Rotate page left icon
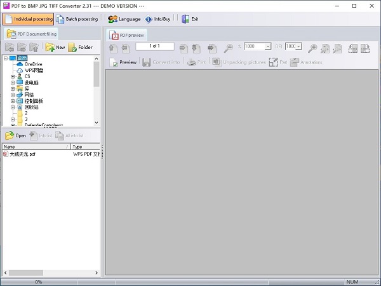 (x=353, y=48)
